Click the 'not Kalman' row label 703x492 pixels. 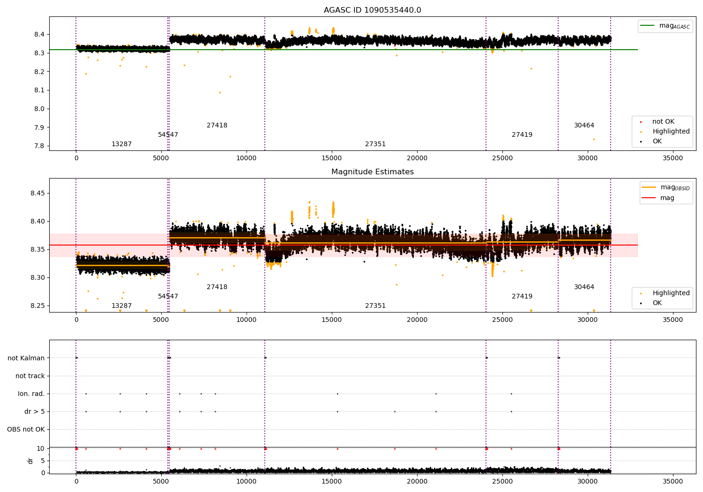(26, 358)
